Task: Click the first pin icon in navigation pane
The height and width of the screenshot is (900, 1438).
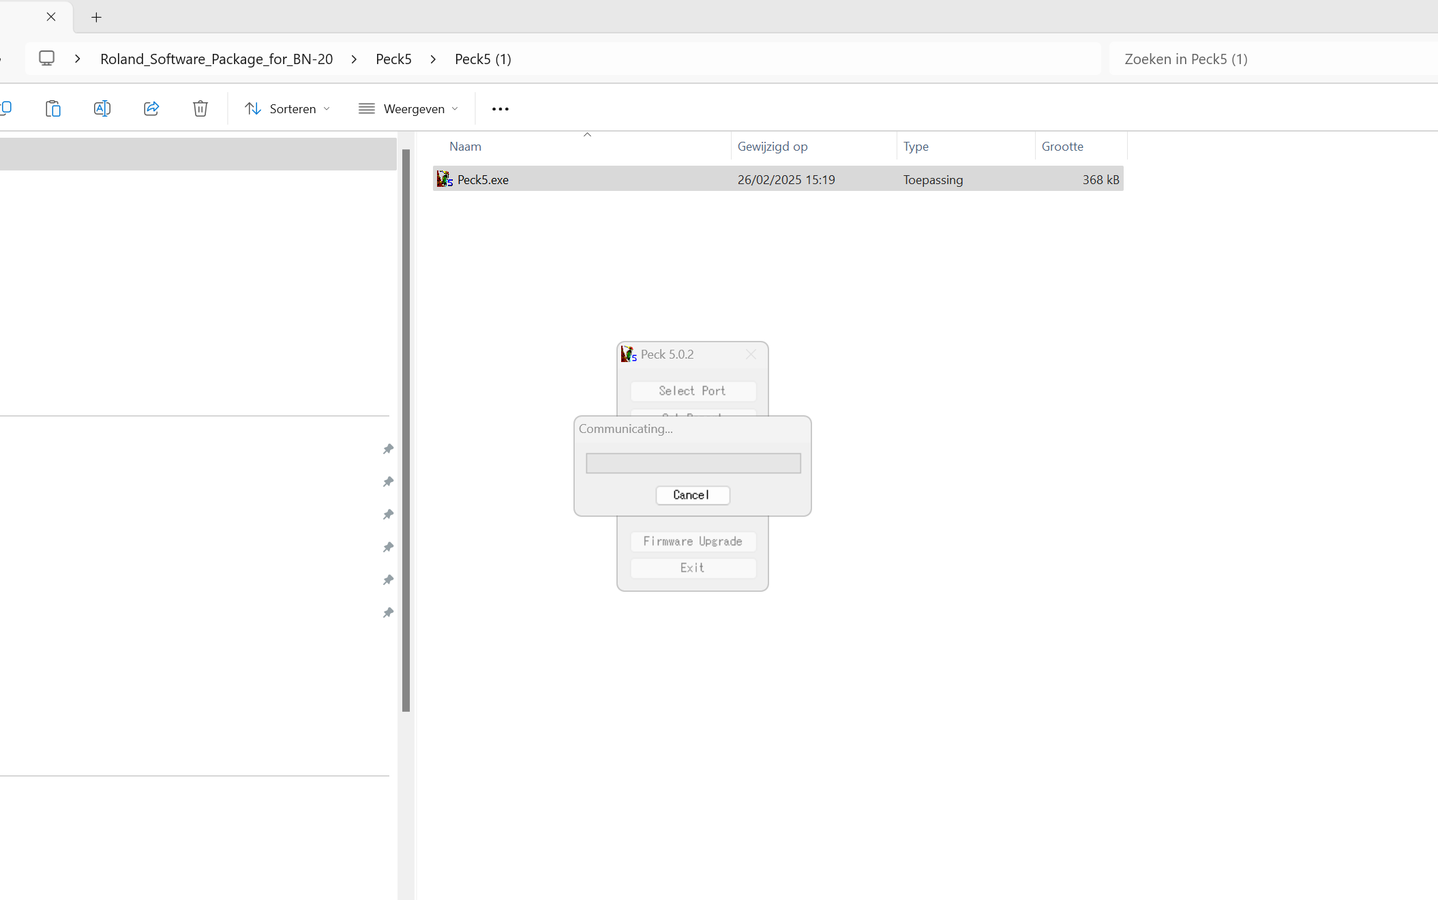Action: pos(388,449)
